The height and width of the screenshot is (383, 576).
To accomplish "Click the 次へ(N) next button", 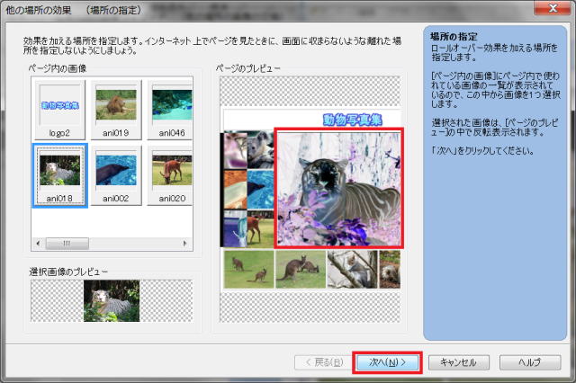I will [387, 362].
